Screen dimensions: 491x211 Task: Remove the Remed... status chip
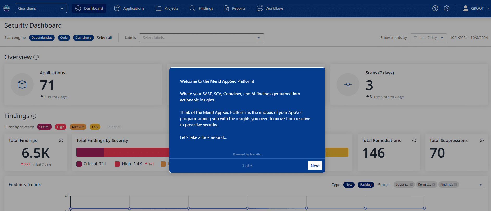tap(434, 184)
